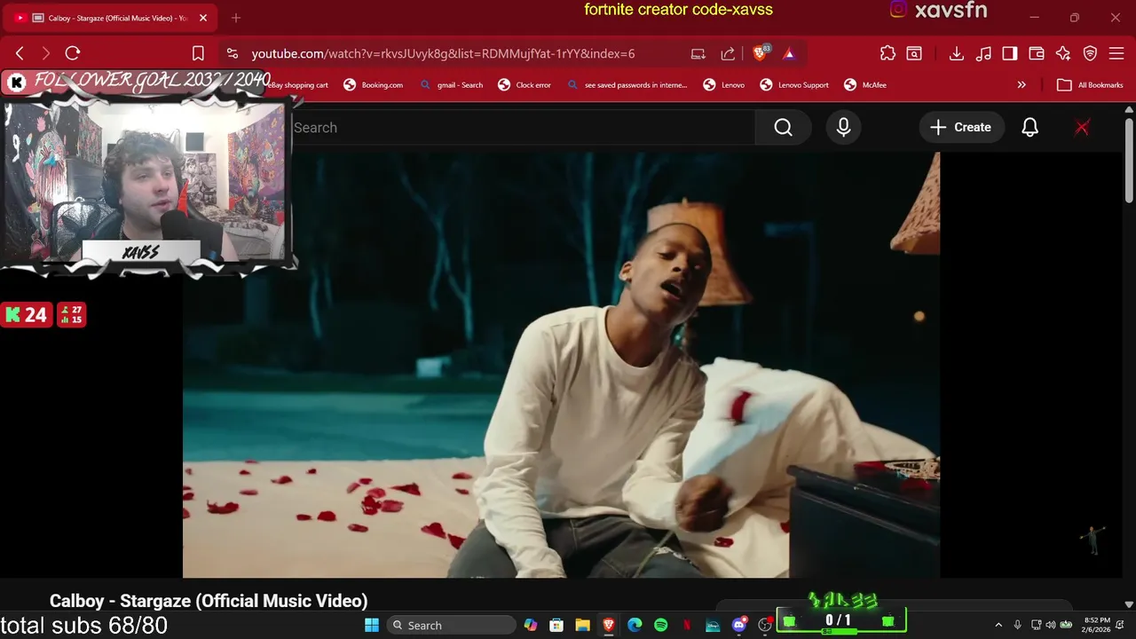Open the Brave Rewards triangle icon
The image size is (1136, 639).
point(788,53)
